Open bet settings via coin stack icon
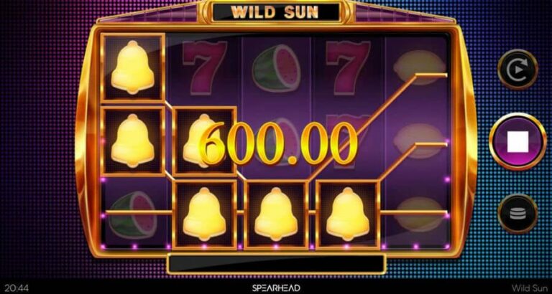Screen dimensions: 552x294 click(517, 214)
